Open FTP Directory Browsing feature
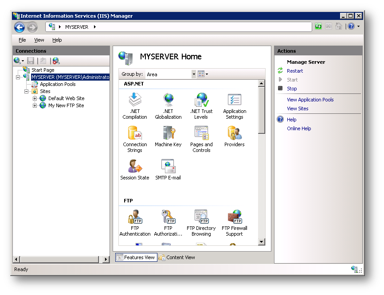Image resolution: width=384 pixels, height=295 pixels. click(x=201, y=223)
